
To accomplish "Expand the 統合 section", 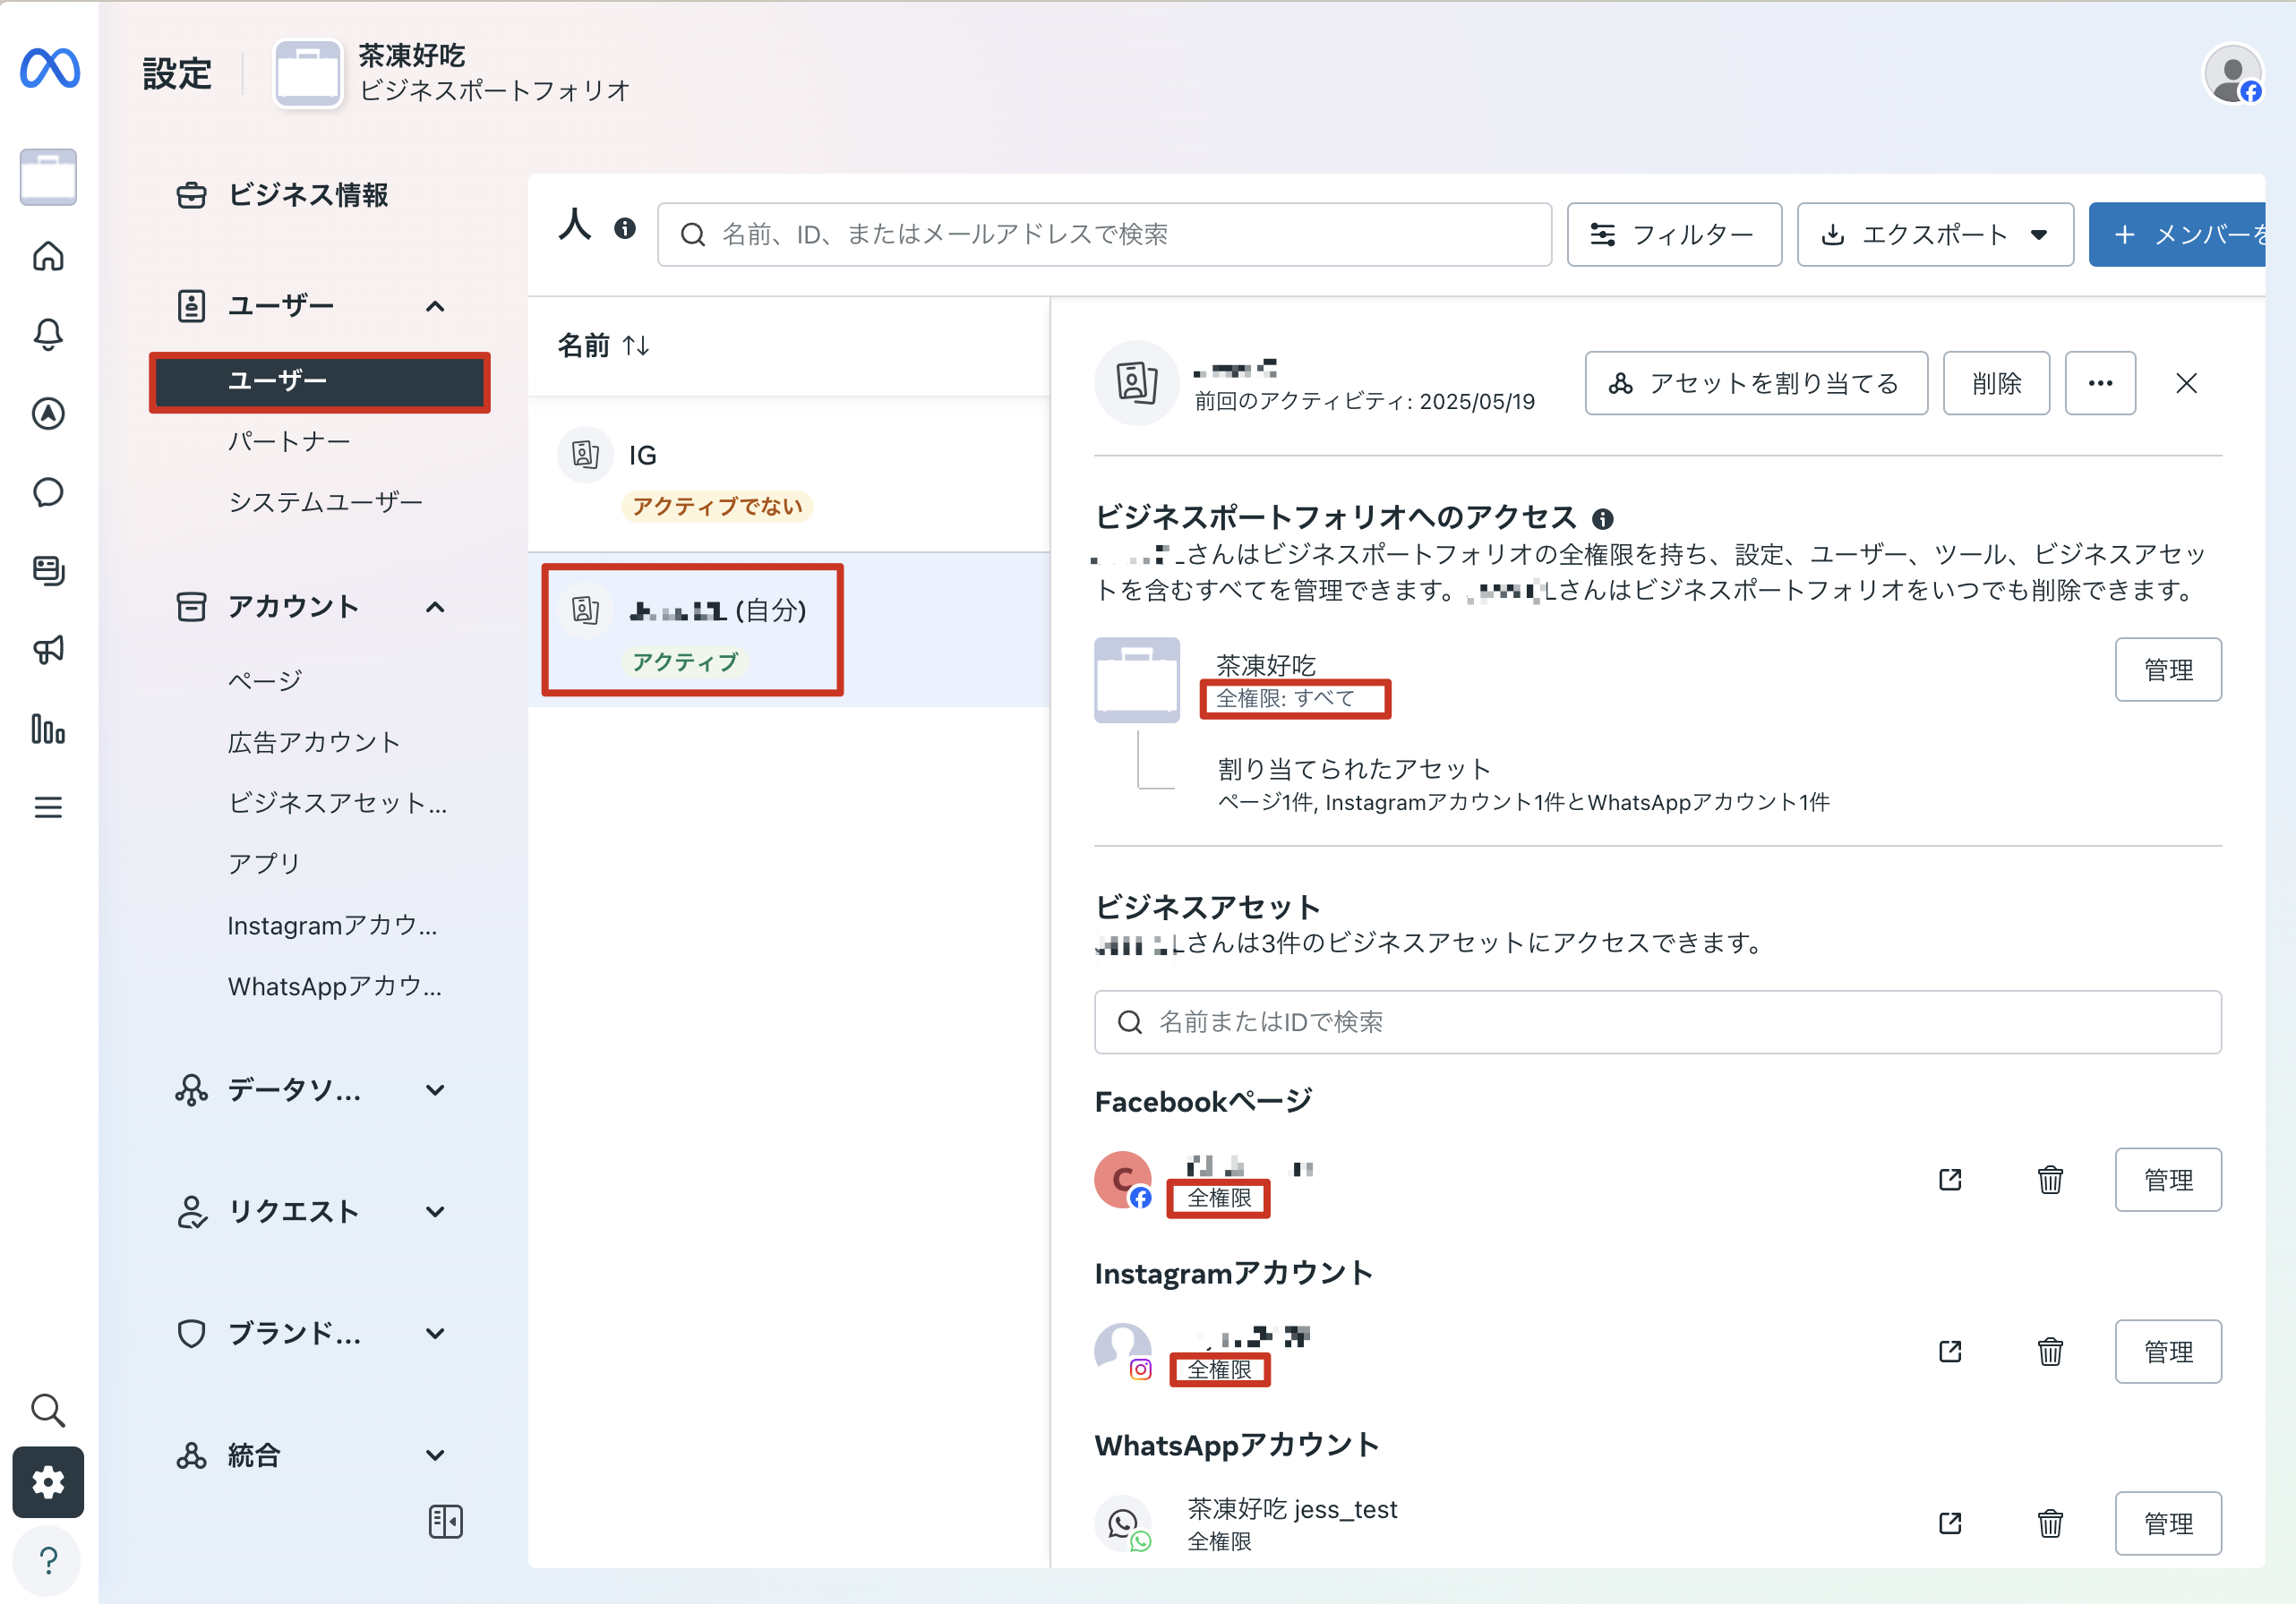I will (x=435, y=1455).
